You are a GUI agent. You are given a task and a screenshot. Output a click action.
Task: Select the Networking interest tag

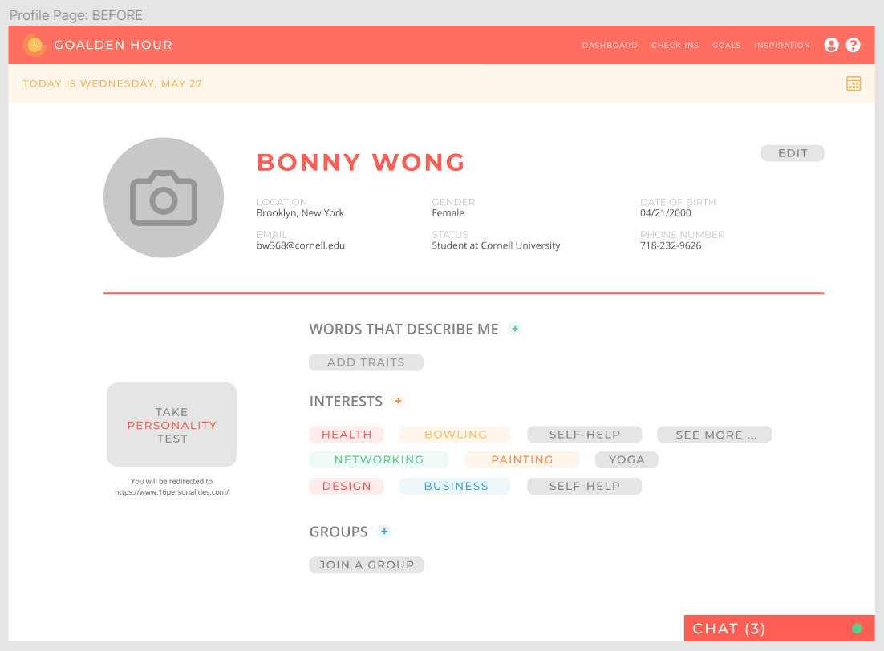click(x=379, y=460)
